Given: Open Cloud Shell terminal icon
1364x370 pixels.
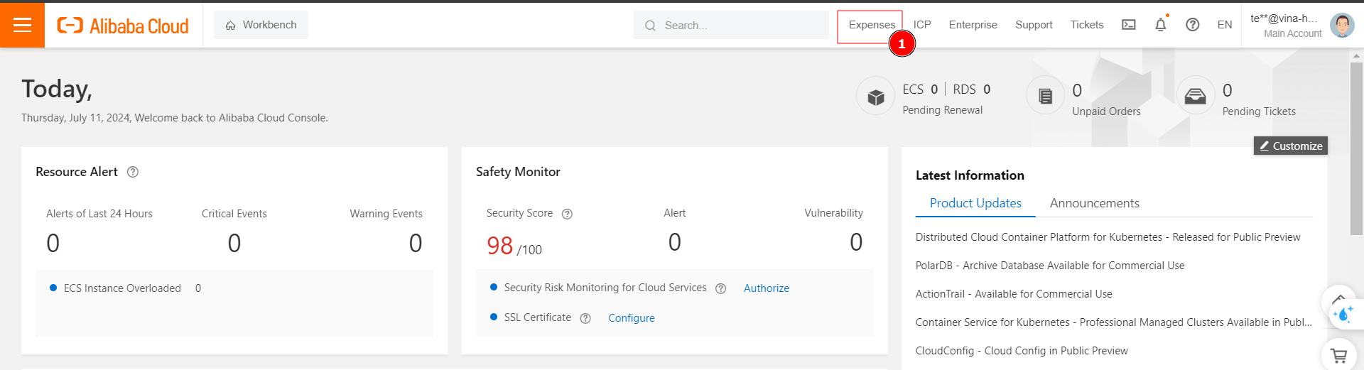Looking at the screenshot, I should click(1128, 25).
